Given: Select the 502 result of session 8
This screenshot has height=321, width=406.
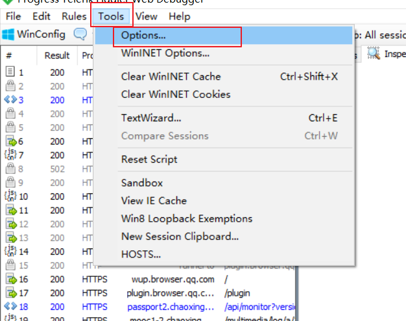Looking at the screenshot, I should [x=57, y=169].
